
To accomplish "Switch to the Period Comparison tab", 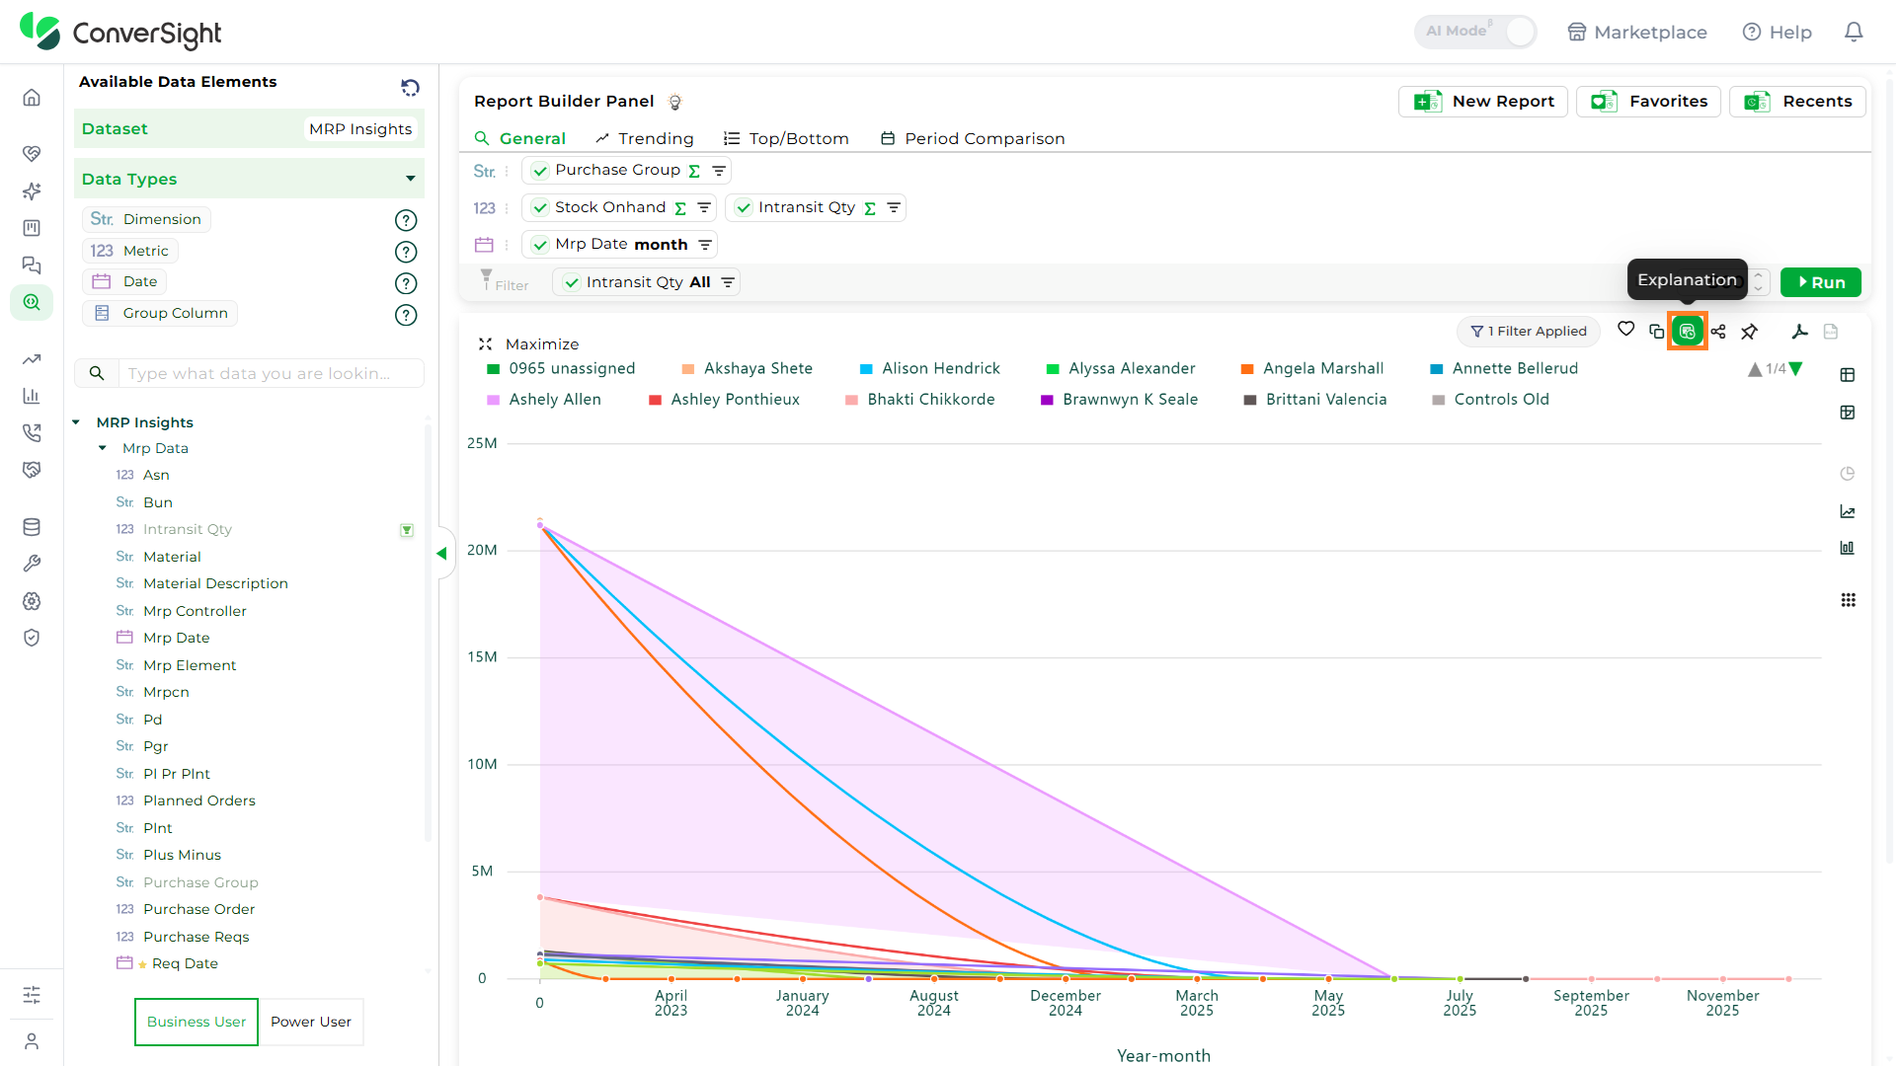I will pos(973,138).
